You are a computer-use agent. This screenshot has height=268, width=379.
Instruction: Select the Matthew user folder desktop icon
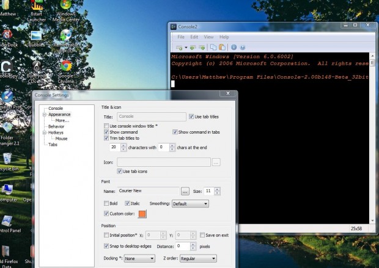point(7,8)
